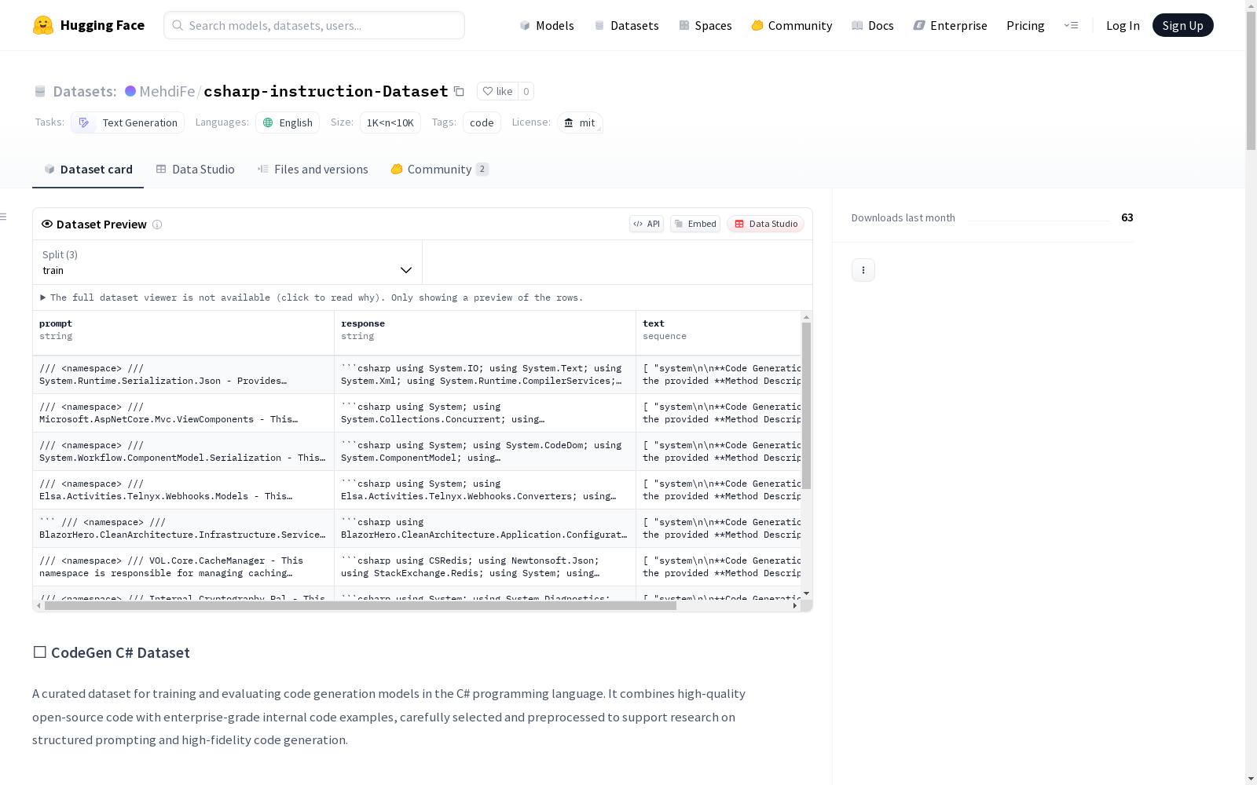Click the Hugging Face logo icon
Viewport: 1257px width, 785px height.
point(43,25)
